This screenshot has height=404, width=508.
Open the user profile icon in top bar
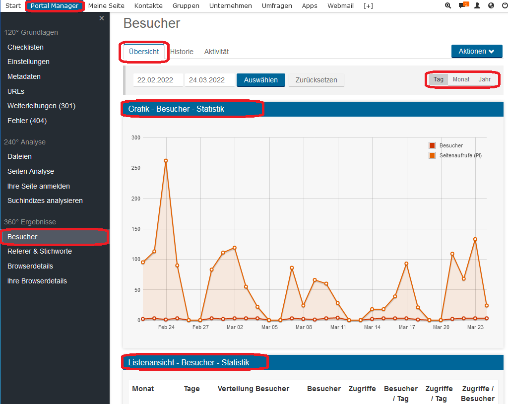477,5
